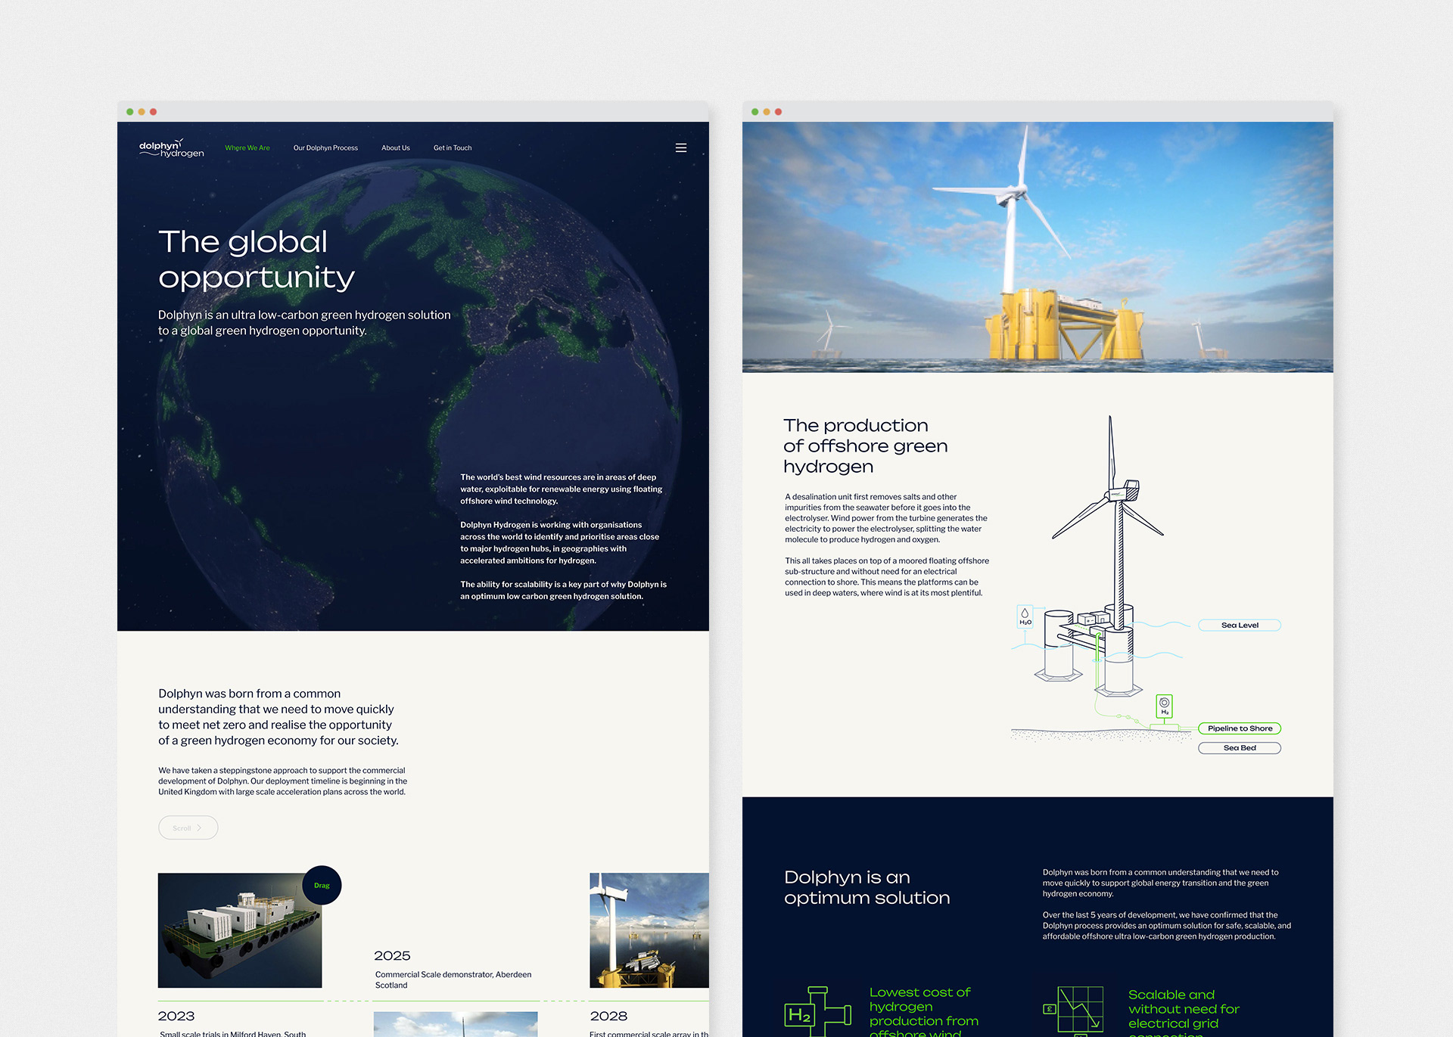The image size is (1453, 1037).
Task: Go to About Us nav item
Action: pos(396,148)
